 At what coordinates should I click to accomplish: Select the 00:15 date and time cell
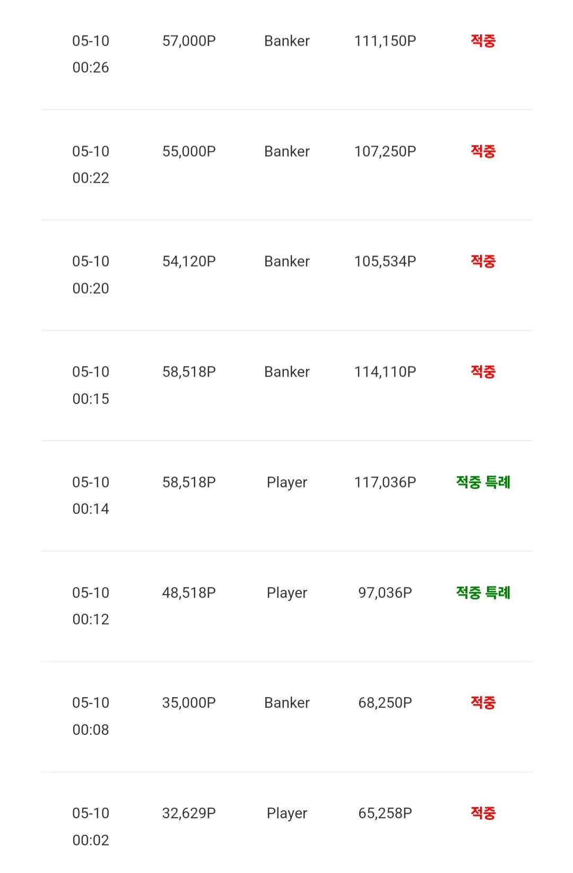[x=91, y=385]
